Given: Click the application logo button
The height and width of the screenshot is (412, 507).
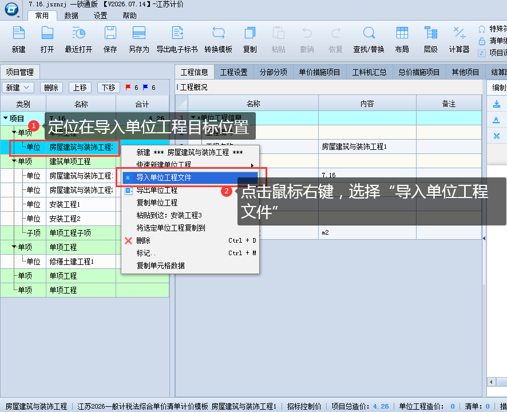Looking at the screenshot, I should tap(11, 9).
